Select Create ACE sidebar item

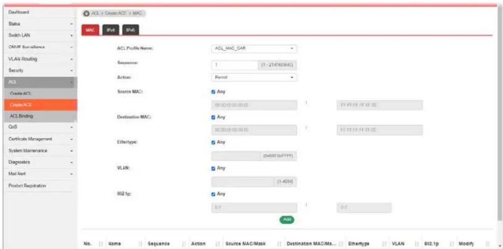[41, 105]
